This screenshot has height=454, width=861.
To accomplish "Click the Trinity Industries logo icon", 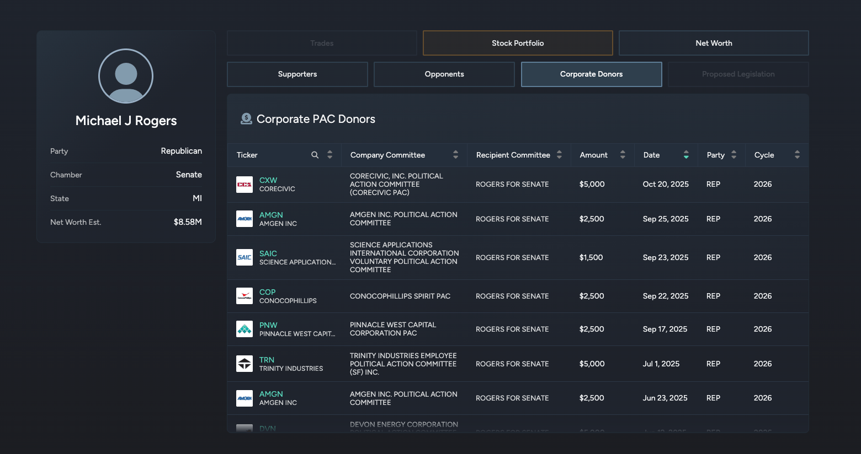I will pos(245,364).
